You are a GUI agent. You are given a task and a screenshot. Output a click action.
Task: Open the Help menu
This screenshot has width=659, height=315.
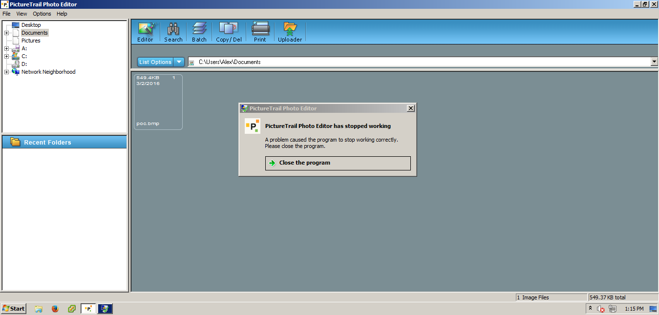click(62, 14)
